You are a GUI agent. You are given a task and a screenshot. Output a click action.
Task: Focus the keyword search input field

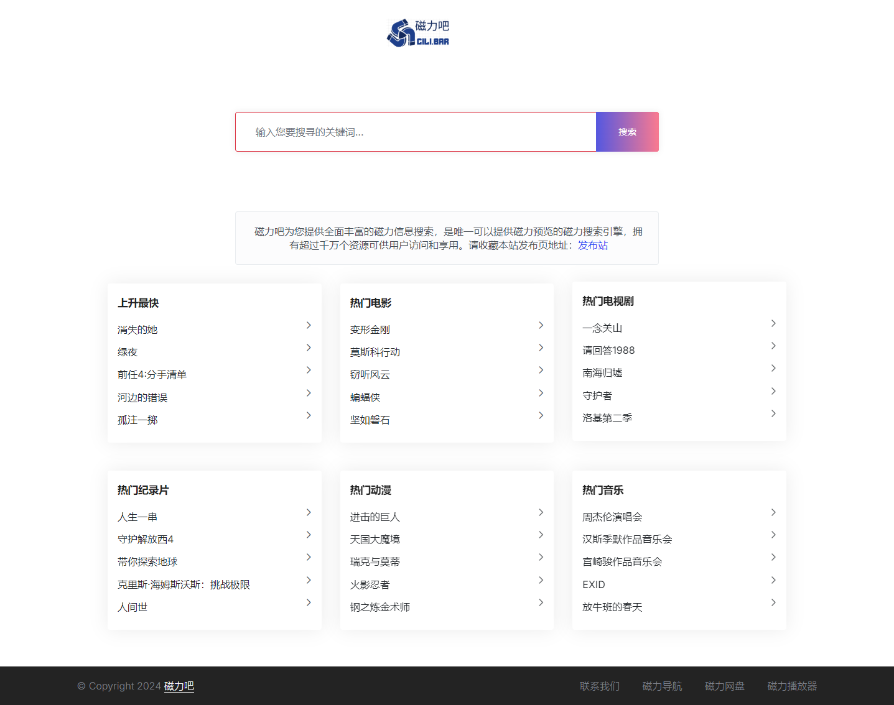pyautogui.click(x=416, y=132)
